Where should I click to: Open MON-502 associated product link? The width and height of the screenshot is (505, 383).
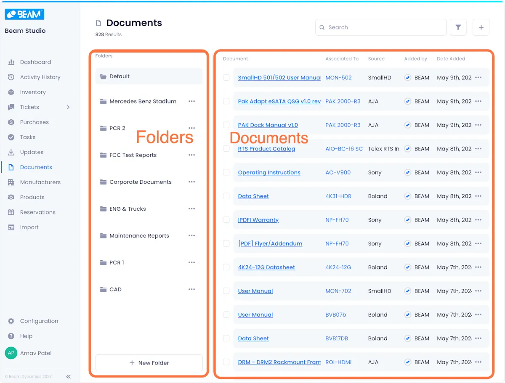pyautogui.click(x=338, y=78)
